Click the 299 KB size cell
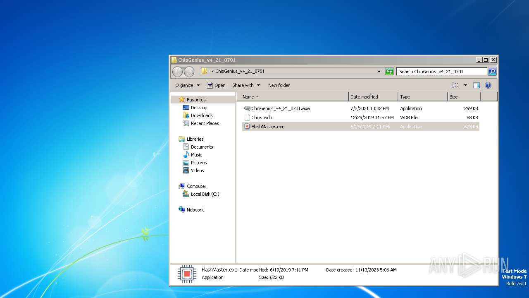This screenshot has width=529, height=298. click(471, 108)
